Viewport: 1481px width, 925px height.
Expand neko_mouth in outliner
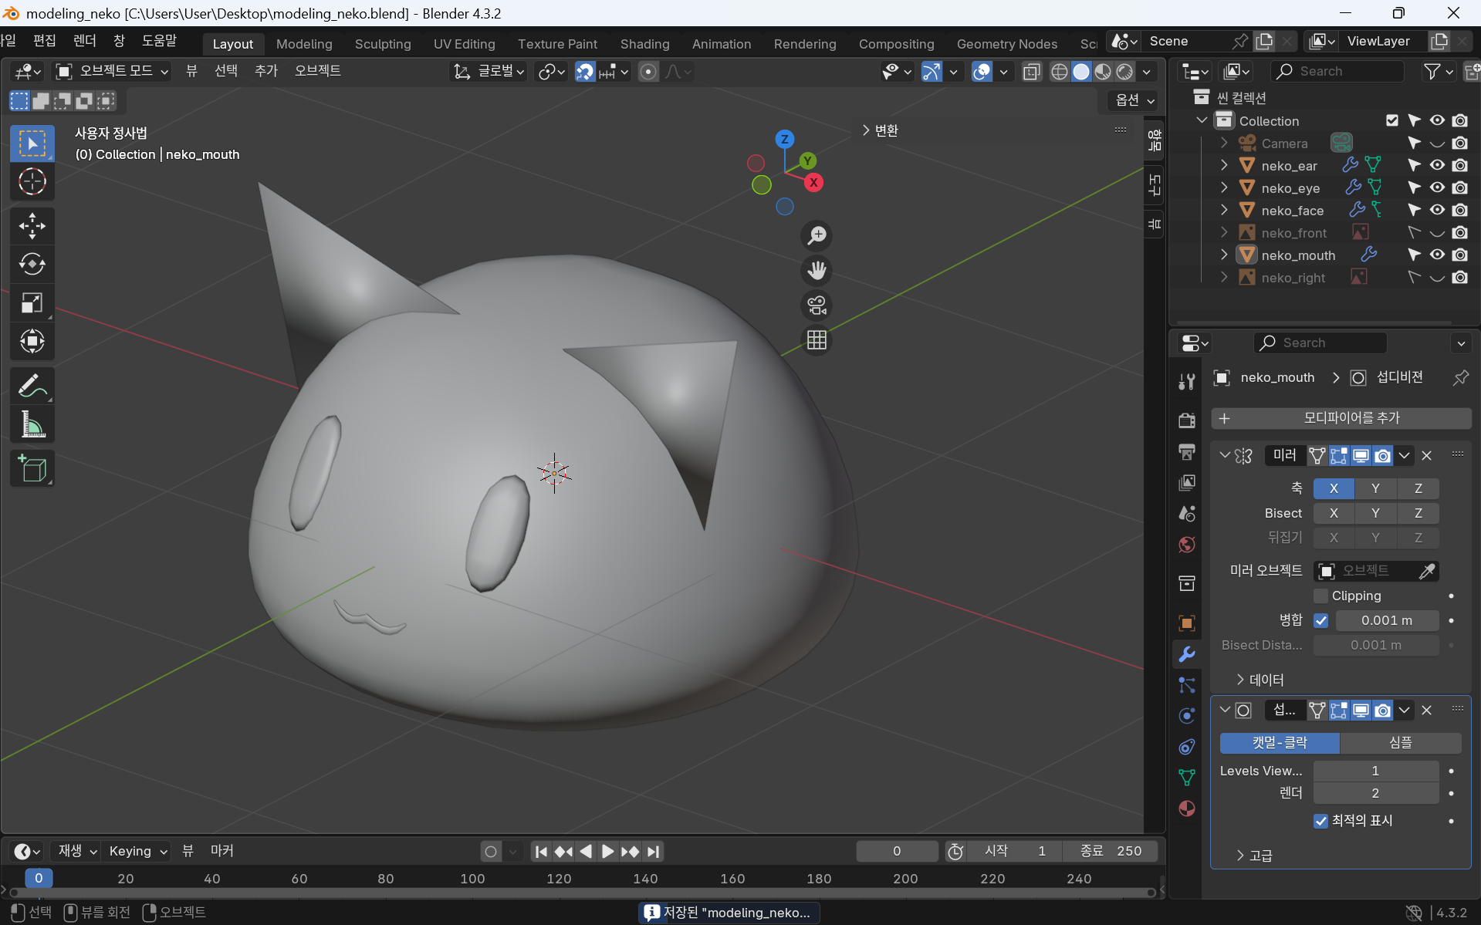pyautogui.click(x=1223, y=255)
